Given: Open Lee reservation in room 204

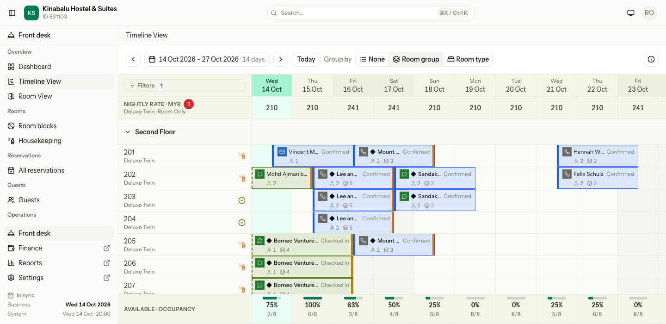Looking at the screenshot, I should (x=353, y=223).
